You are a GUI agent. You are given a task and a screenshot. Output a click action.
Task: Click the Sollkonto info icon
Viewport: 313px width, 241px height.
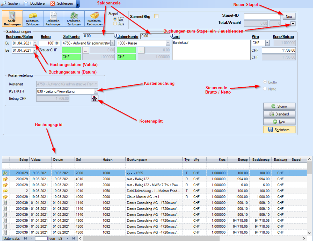pyautogui.click(x=117, y=36)
